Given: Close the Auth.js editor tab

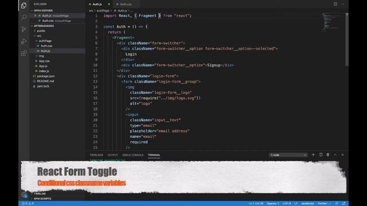Looking at the screenshot, I should (x=109, y=4).
